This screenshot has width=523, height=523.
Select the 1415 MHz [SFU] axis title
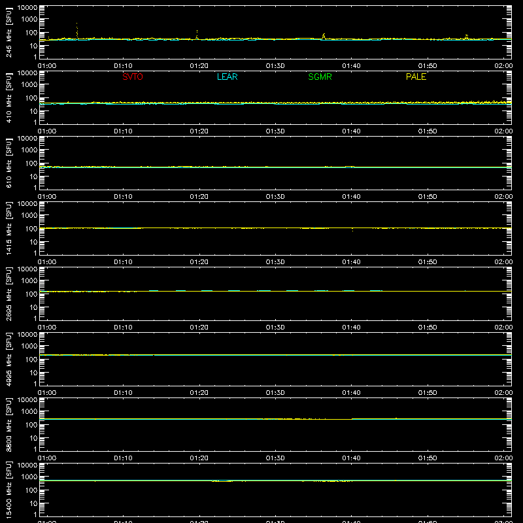[8, 228]
